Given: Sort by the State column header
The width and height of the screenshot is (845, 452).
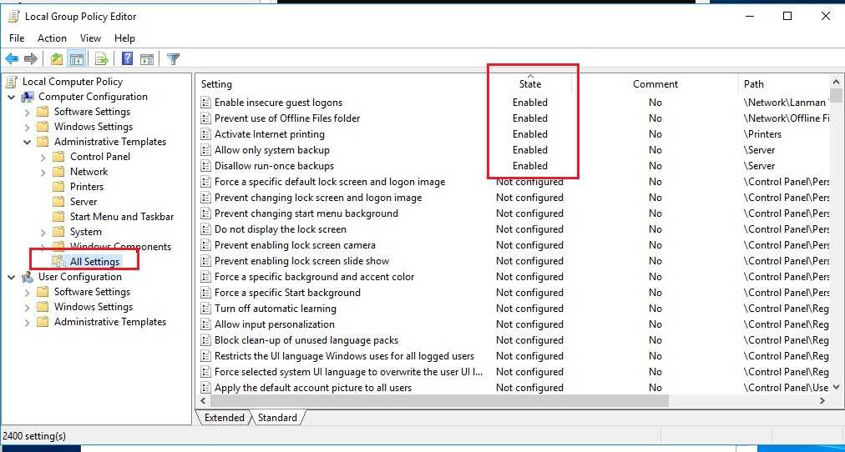Looking at the screenshot, I should tap(529, 83).
